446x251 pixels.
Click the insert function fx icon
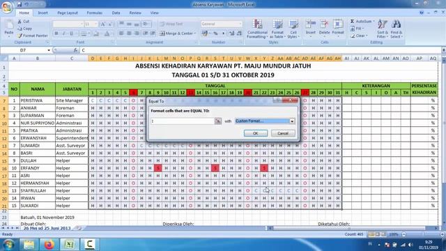[x=75, y=50]
